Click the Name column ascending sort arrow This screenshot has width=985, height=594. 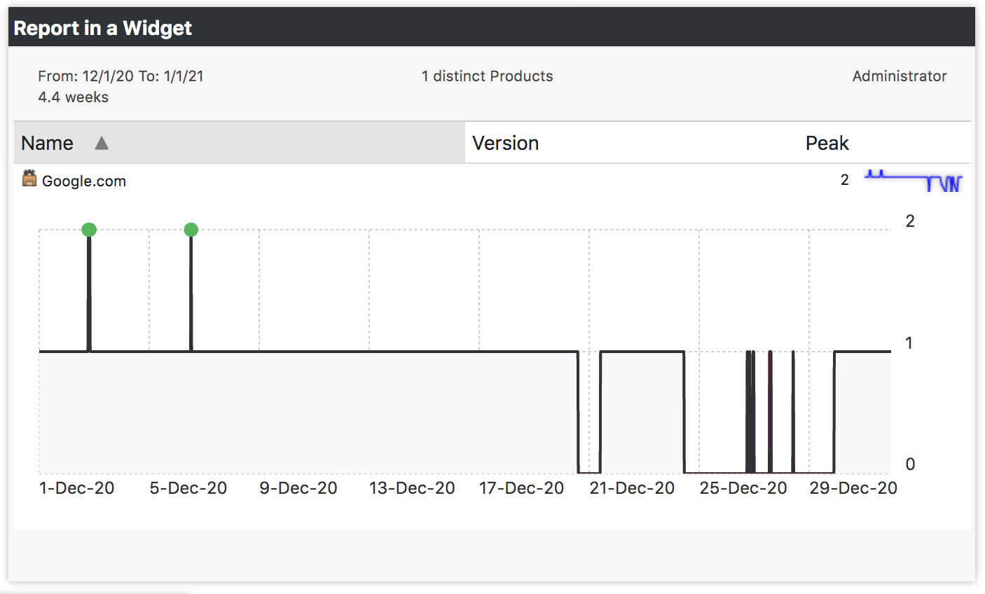102,143
